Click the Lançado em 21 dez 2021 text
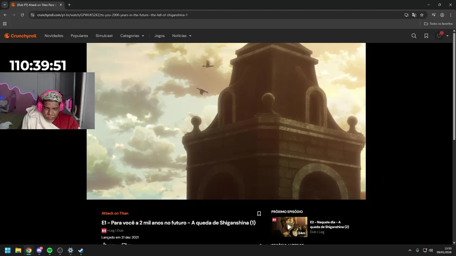The height and width of the screenshot is (256, 456). [120, 237]
